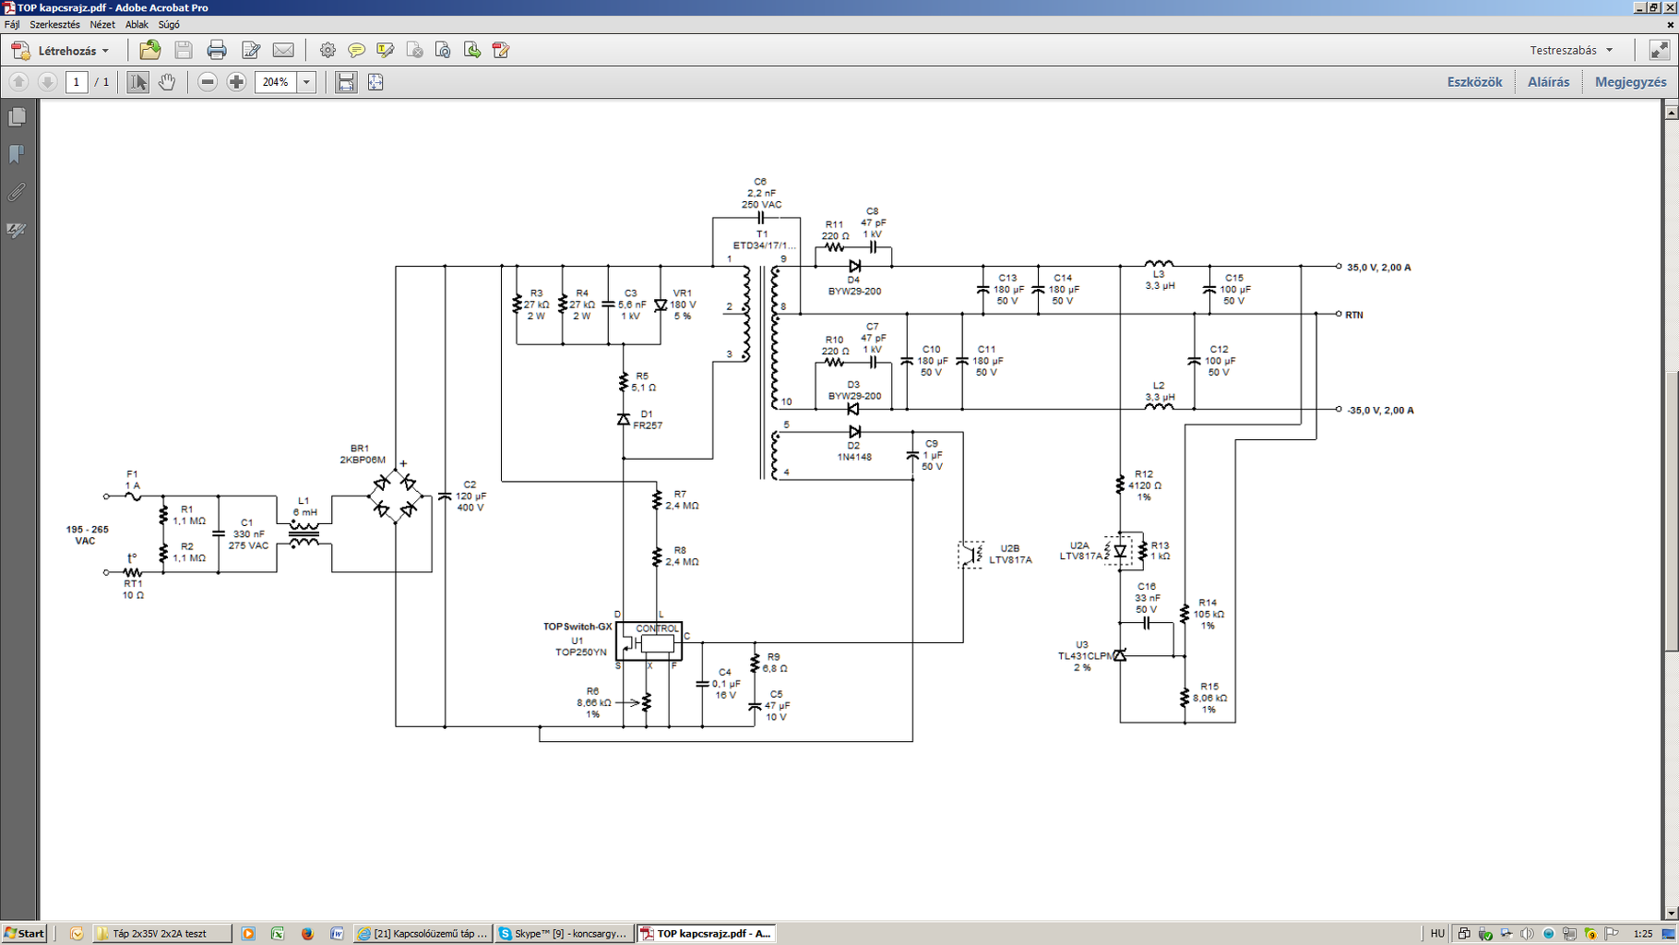Click the safely remove hardware tray icon
The width and height of the screenshot is (1679, 945).
(1485, 934)
